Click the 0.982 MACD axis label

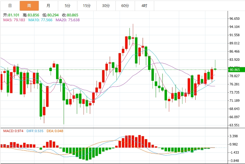point(234,144)
